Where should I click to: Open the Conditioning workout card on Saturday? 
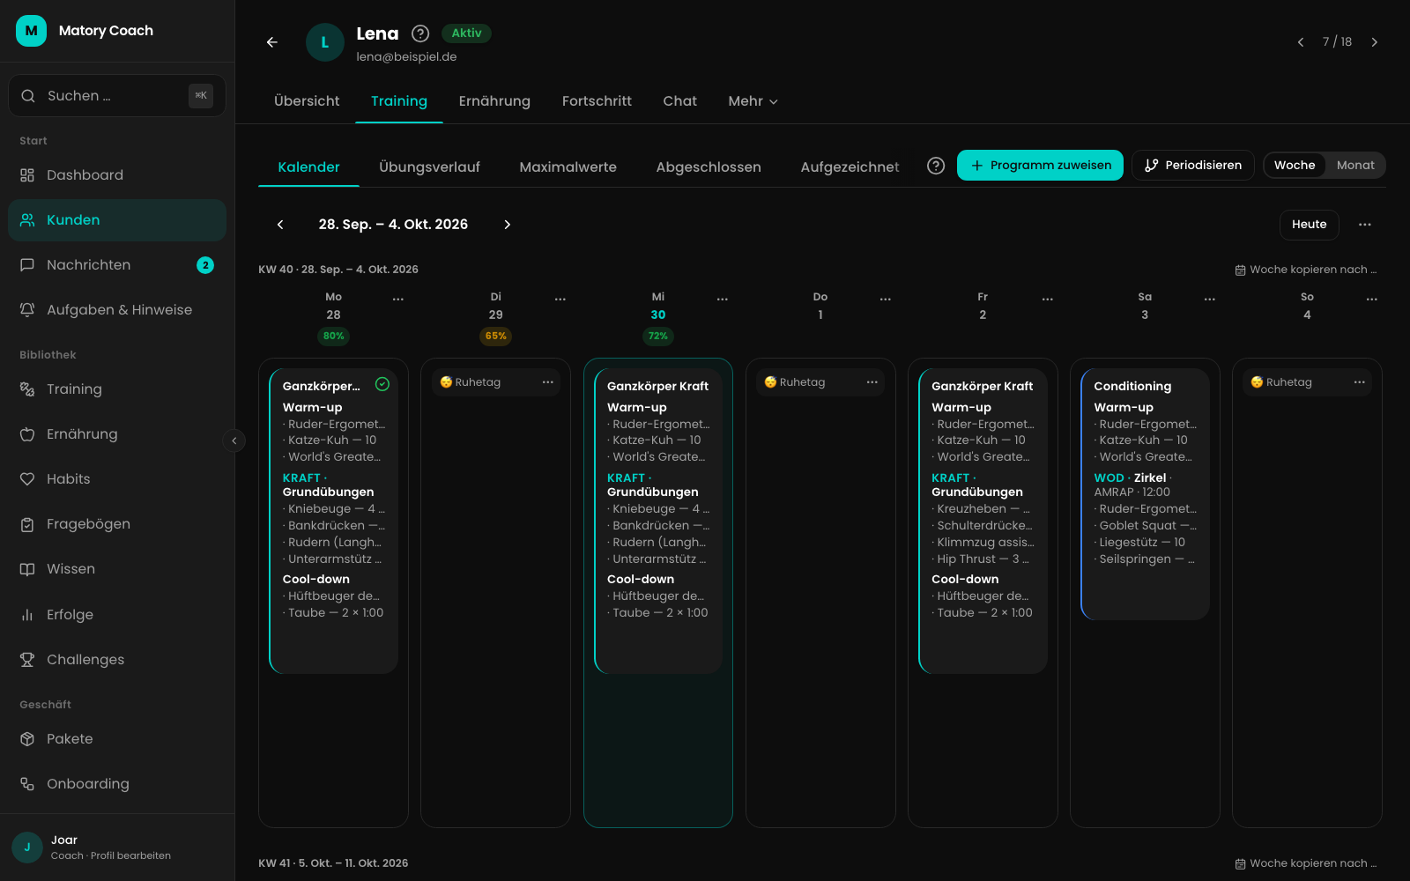(1145, 493)
